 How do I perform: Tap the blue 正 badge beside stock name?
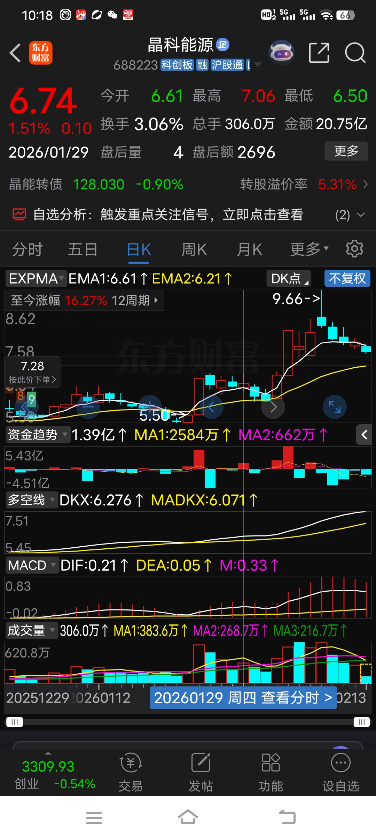coord(223,44)
